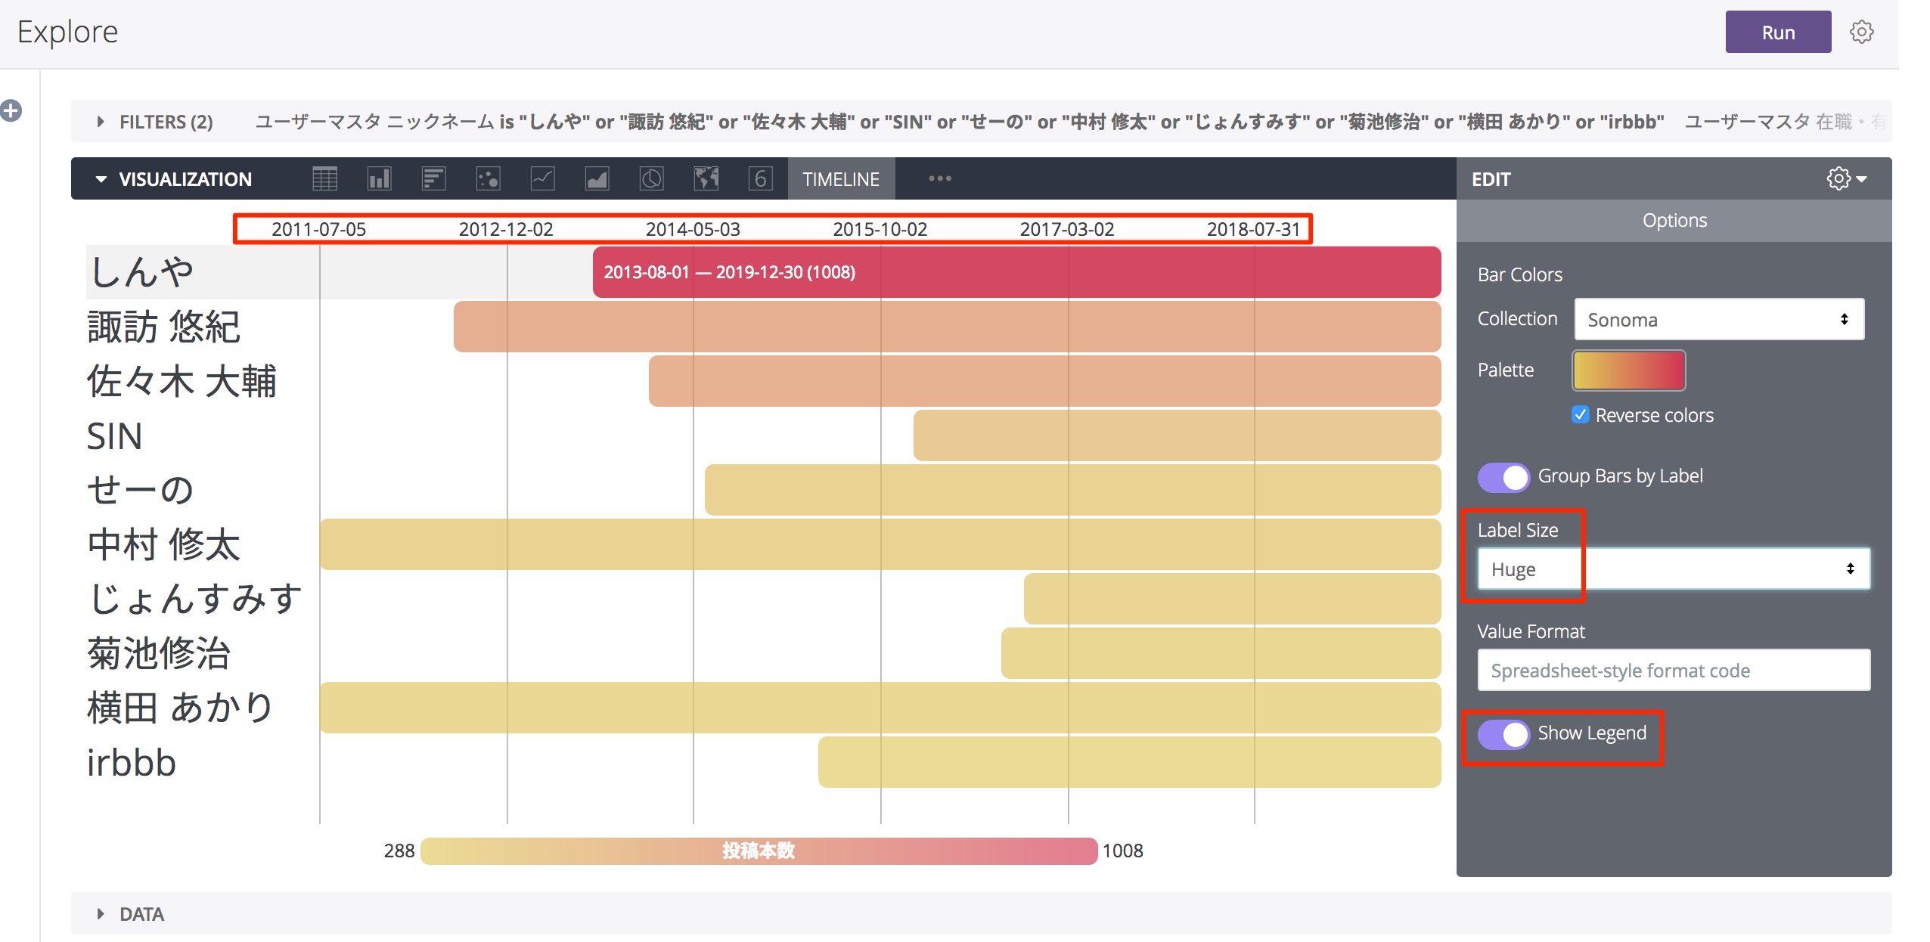The height and width of the screenshot is (942, 1930).
Task: Open the Single Value visualization
Action: click(x=761, y=179)
